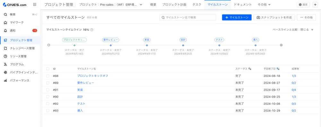Check the box for row #89
This screenshot has height=127, width=321.
(48, 83)
